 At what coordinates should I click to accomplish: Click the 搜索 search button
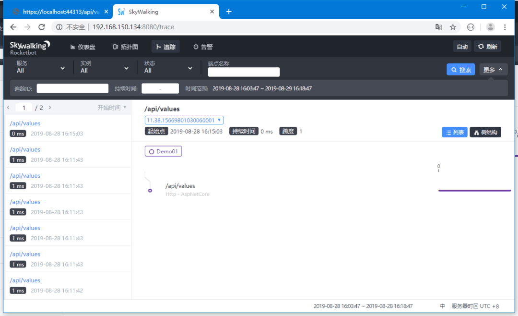460,69
